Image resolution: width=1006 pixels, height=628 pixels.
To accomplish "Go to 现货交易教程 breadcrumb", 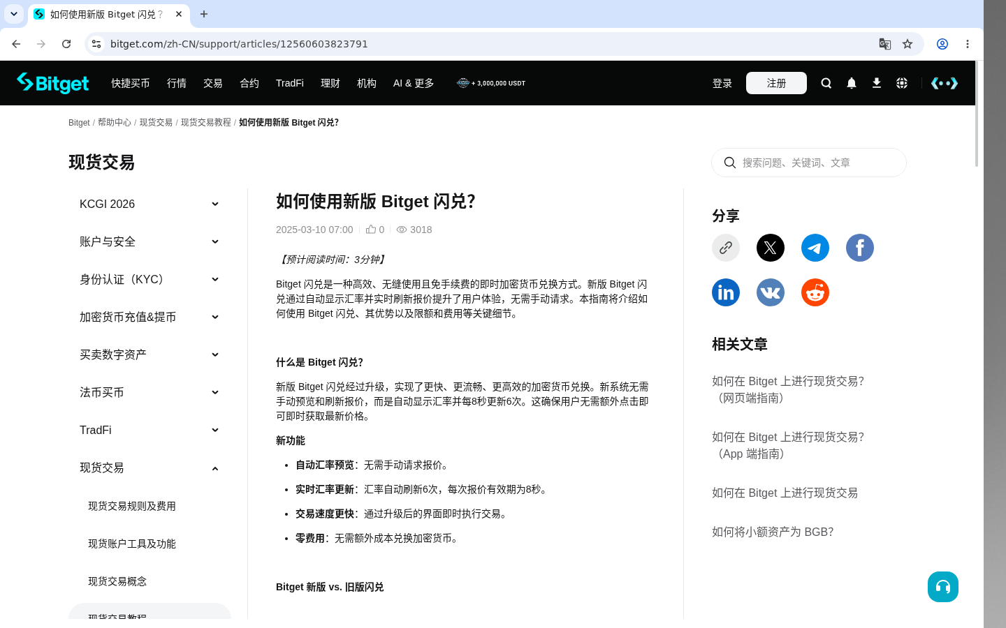I will pos(206,122).
